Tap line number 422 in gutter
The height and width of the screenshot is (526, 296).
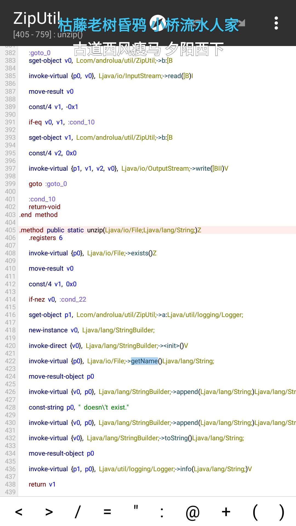(x=10, y=361)
